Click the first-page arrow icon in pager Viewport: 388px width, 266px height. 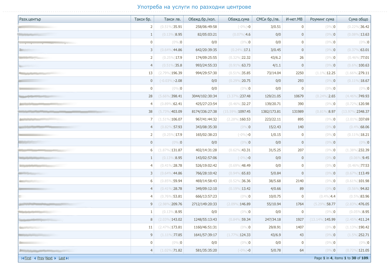pos(22,258)
